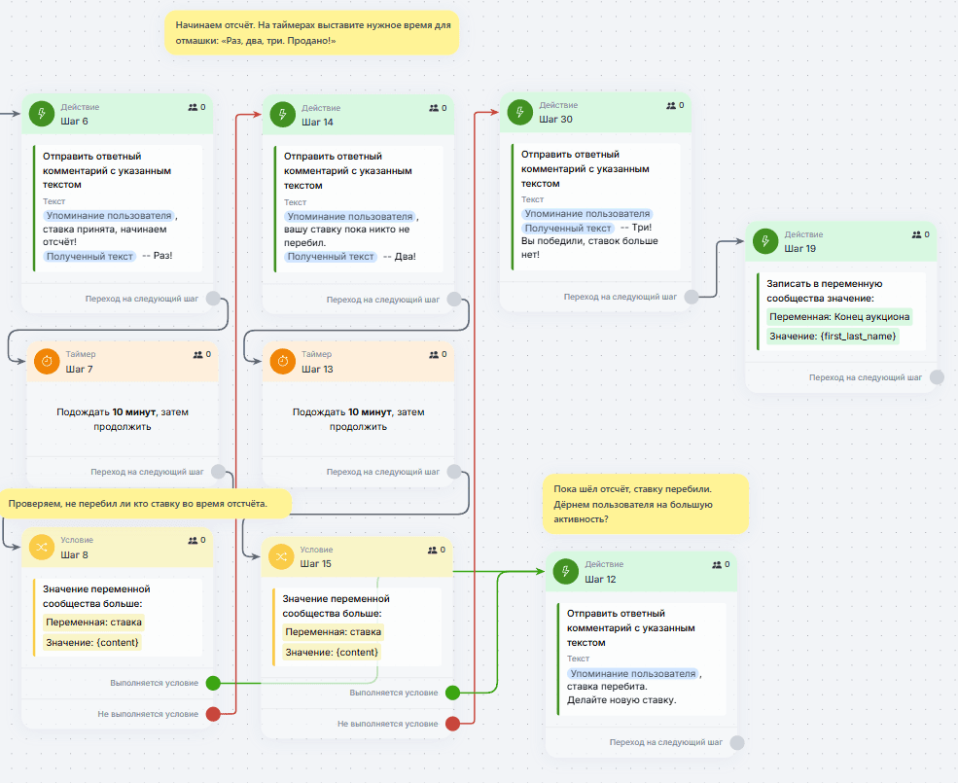
Task: Select the red condition-not-met port of Шаг 15
Action: click(452, 724)
